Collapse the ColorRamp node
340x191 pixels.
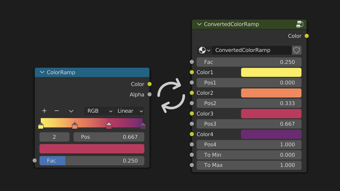42,72
